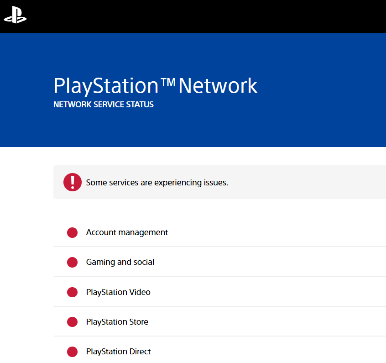
Task: Click the word 'Network' in the page title
Action: (218, 86)
